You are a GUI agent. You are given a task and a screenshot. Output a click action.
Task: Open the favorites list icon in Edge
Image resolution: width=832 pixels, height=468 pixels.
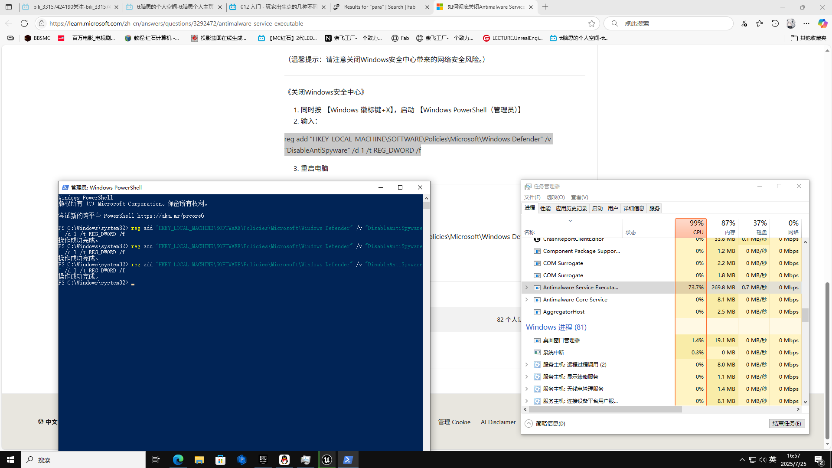pyautogui.click(x=760, y=23)
